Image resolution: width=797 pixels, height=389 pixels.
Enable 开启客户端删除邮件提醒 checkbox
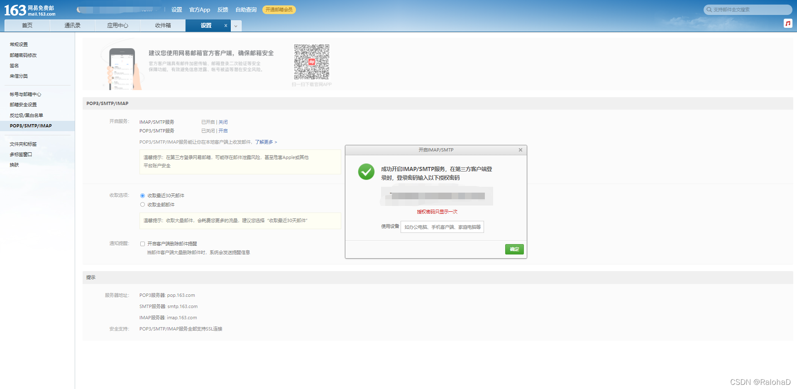click(x=142, y=244)
